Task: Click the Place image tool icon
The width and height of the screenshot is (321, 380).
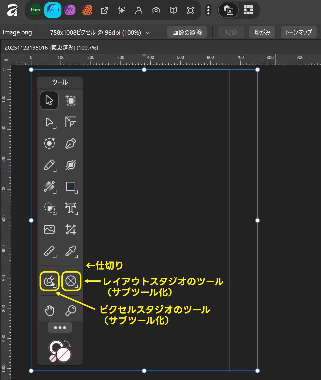Action: point(49,229)
